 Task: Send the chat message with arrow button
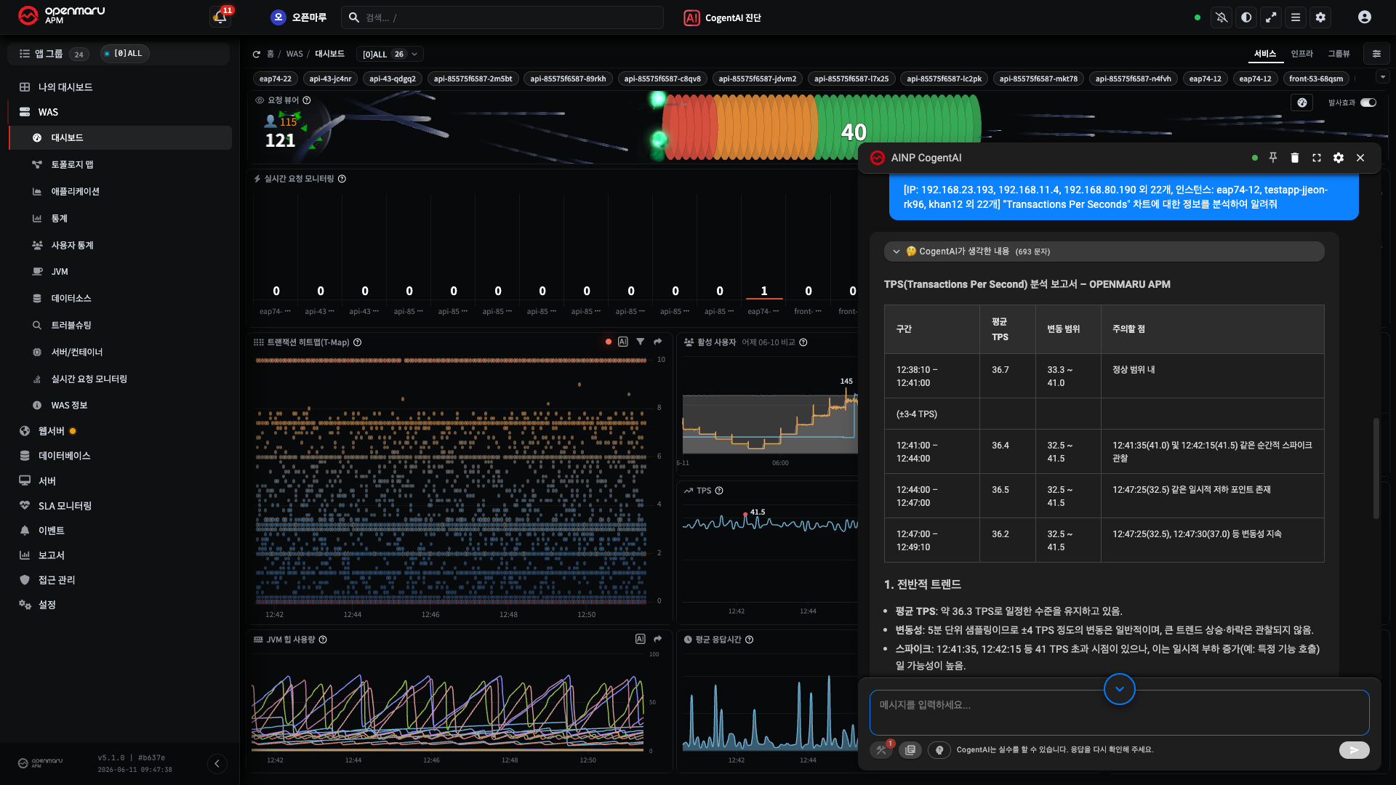click(x=1355, y=750)
